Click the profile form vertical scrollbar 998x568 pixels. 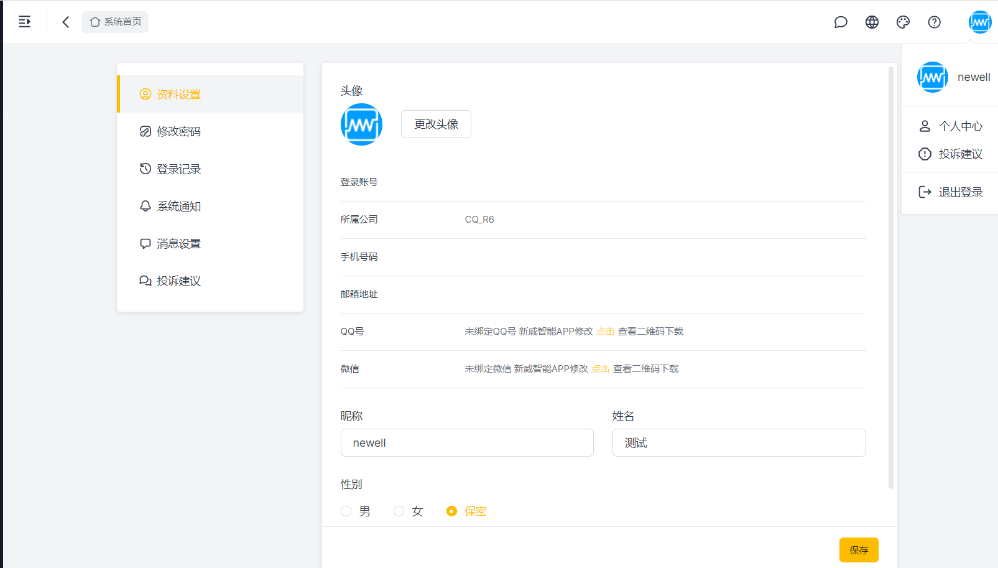[891, 277]
